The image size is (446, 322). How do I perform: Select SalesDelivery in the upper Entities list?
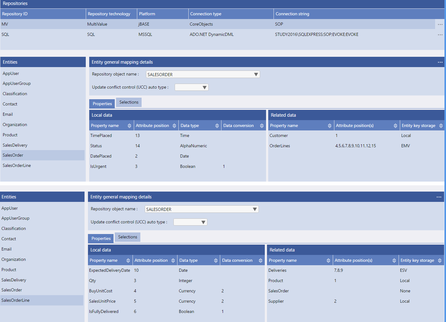(x=43, y=145)
